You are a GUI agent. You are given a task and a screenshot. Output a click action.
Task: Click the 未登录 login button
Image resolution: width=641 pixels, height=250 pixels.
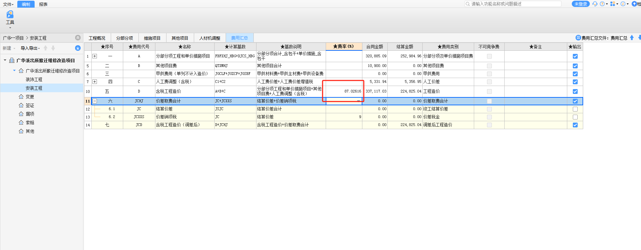coord(581,4)
